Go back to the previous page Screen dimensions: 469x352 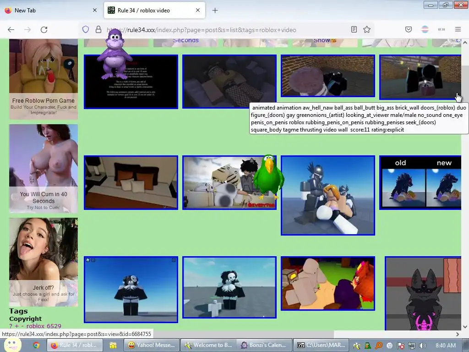(11, 30)
